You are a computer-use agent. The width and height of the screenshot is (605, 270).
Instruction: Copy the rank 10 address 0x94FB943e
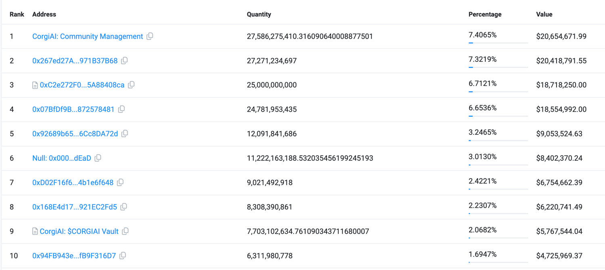[x=124, y=256]
